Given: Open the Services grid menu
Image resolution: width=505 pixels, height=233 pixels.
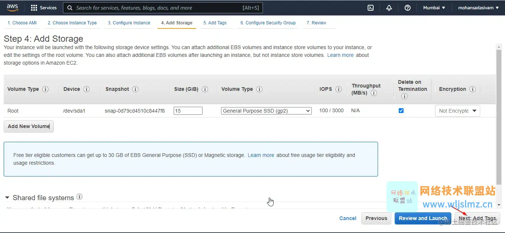Looking at the screenshot, I should point(44,8).
